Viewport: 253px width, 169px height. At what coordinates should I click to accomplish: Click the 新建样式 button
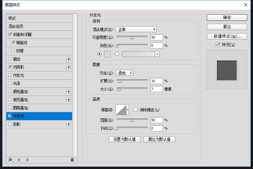pos(227,36)
